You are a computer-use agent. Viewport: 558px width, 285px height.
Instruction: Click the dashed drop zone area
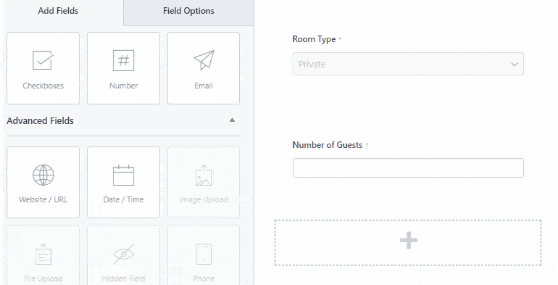[x=408, y=243]
